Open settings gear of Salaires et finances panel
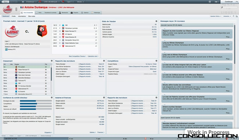This screenshot has width=239, height=140. 104,97
